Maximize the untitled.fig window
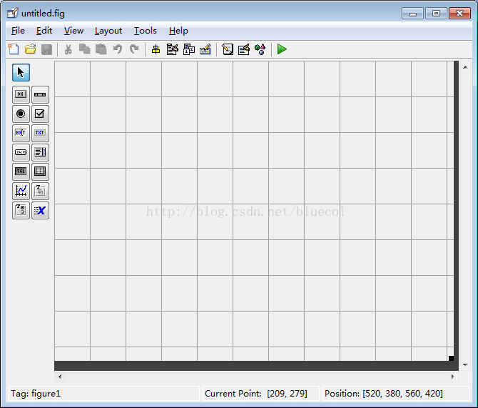This screenshot has height=408, width=478. 436,14
